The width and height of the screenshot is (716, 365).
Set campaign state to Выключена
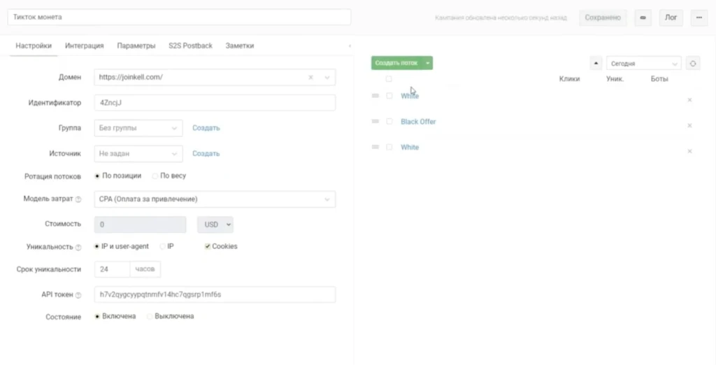(x=150, y=316)
